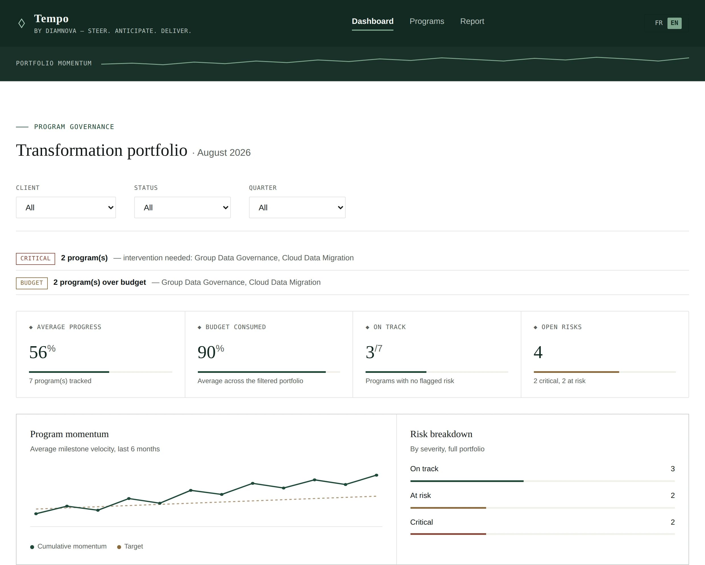Click the Open Risks progress bar
Viewport: 705px width, 565px height.
[x=605, y=372]
